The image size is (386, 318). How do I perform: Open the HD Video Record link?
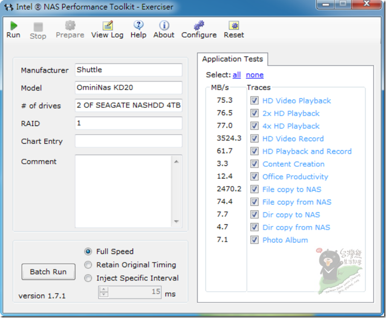point(293,139)
